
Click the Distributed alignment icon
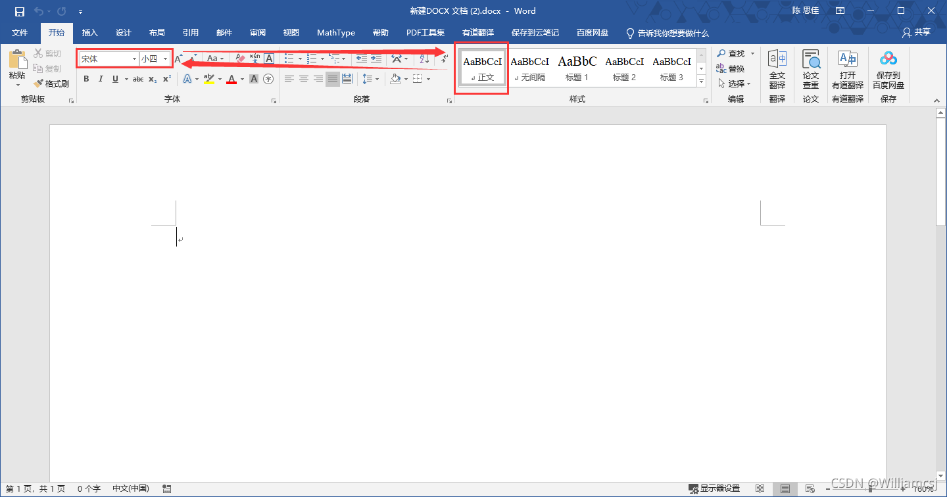347,79
